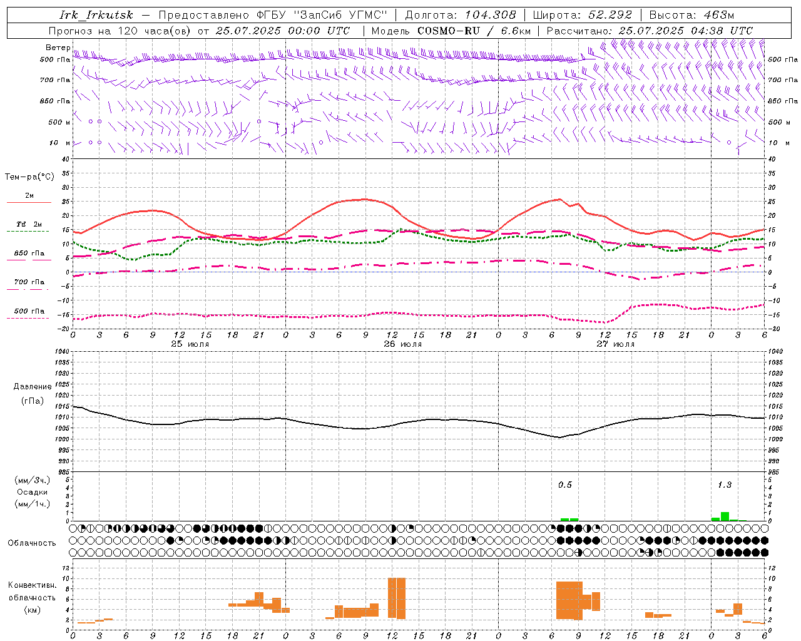Click the (мм/1ч.) unit label
This screenshot has height=641, width=801.
click(32, 504)
